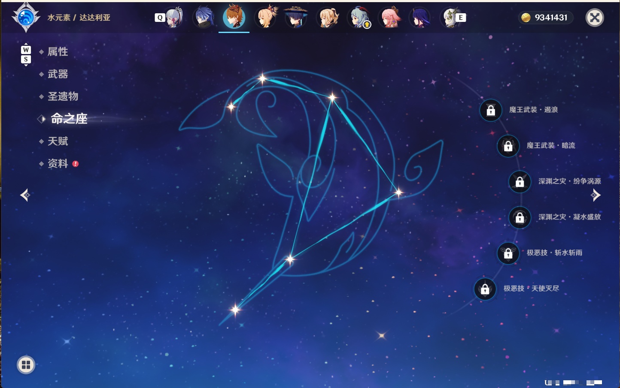Switch to the pink-haired Yae Miko portrait
The image size is (620, 388).
pos(389,18)
